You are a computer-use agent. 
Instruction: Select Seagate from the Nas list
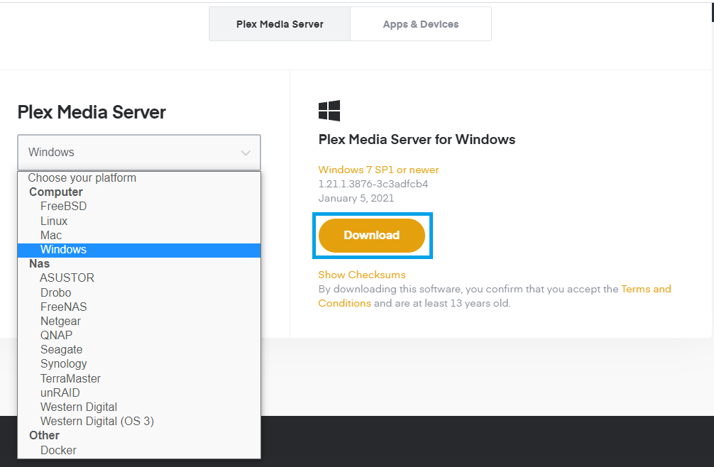pyautogui.click(x=139, y=350)
